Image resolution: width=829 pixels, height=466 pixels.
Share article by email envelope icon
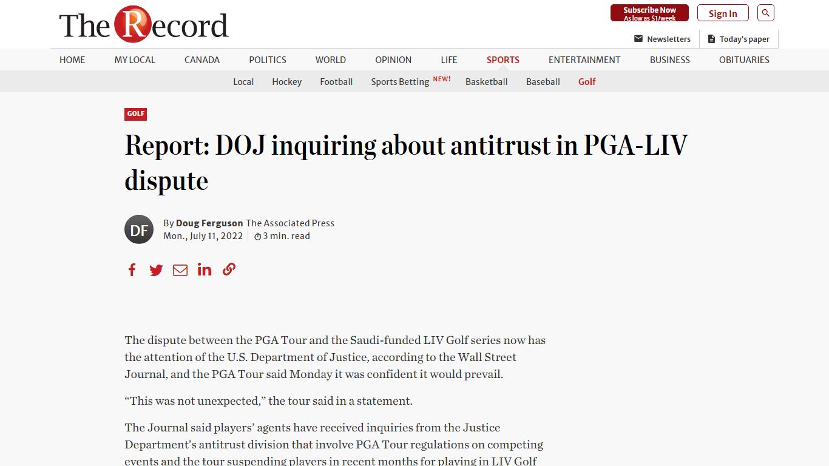tap(180, 270)
